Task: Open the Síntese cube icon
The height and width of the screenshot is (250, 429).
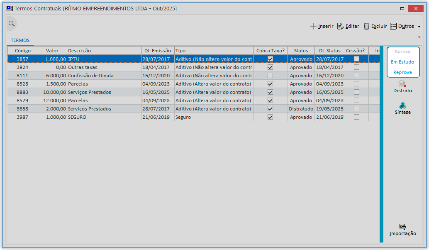Action: click(402, 105)
